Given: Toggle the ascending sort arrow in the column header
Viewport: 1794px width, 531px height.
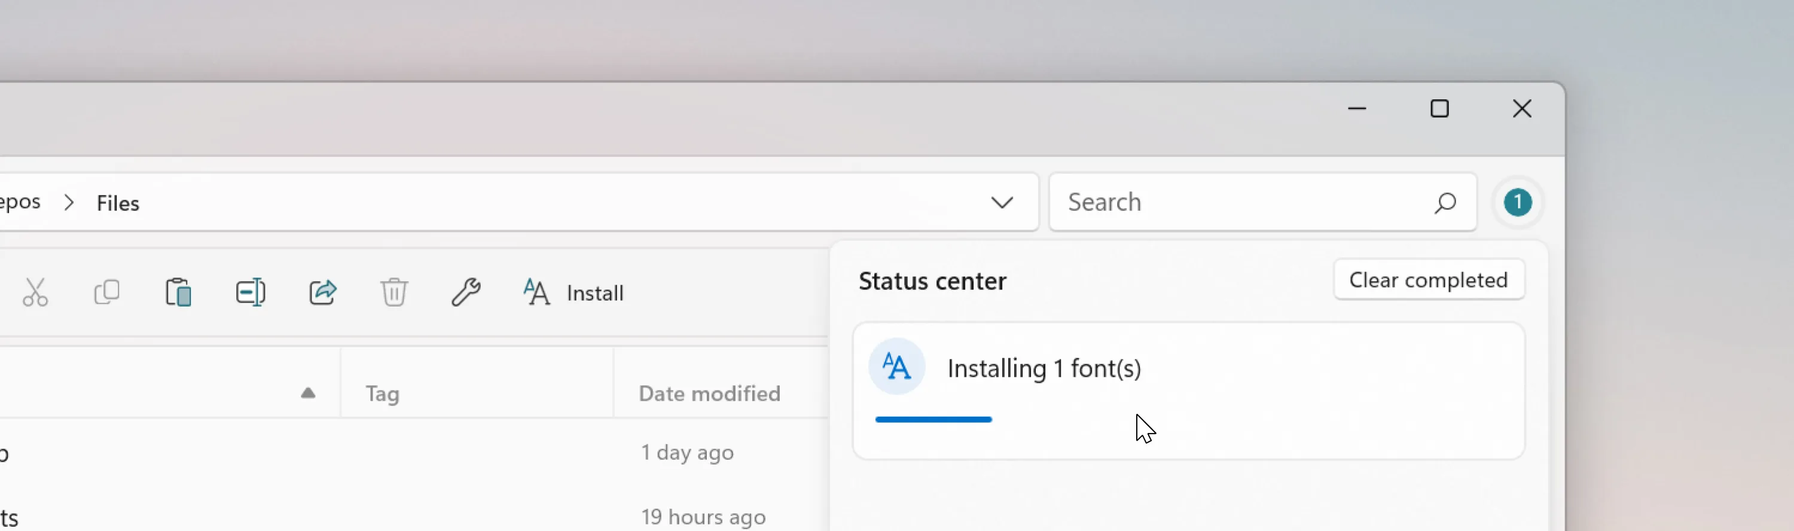Looking at the screenshot, I should click(309, 393).
